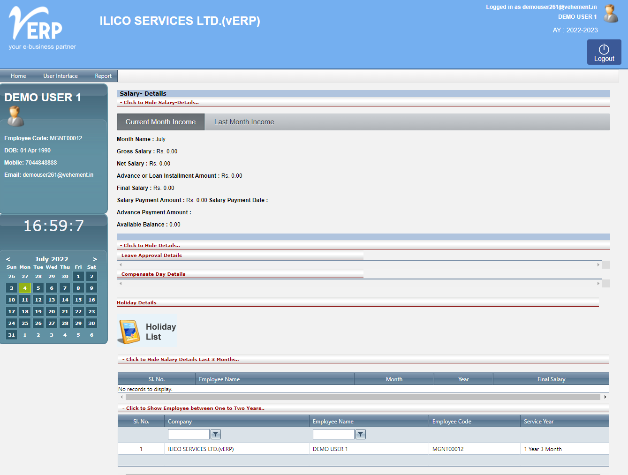
Task: Click the Available Balance value
Action: tap(175, 225)
